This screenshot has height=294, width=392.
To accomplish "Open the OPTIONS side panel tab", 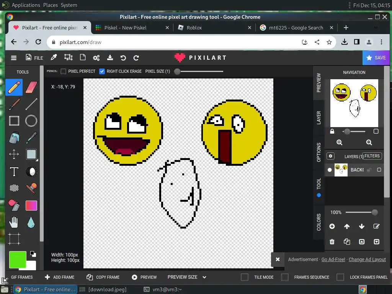I will [x=318, y=152].
